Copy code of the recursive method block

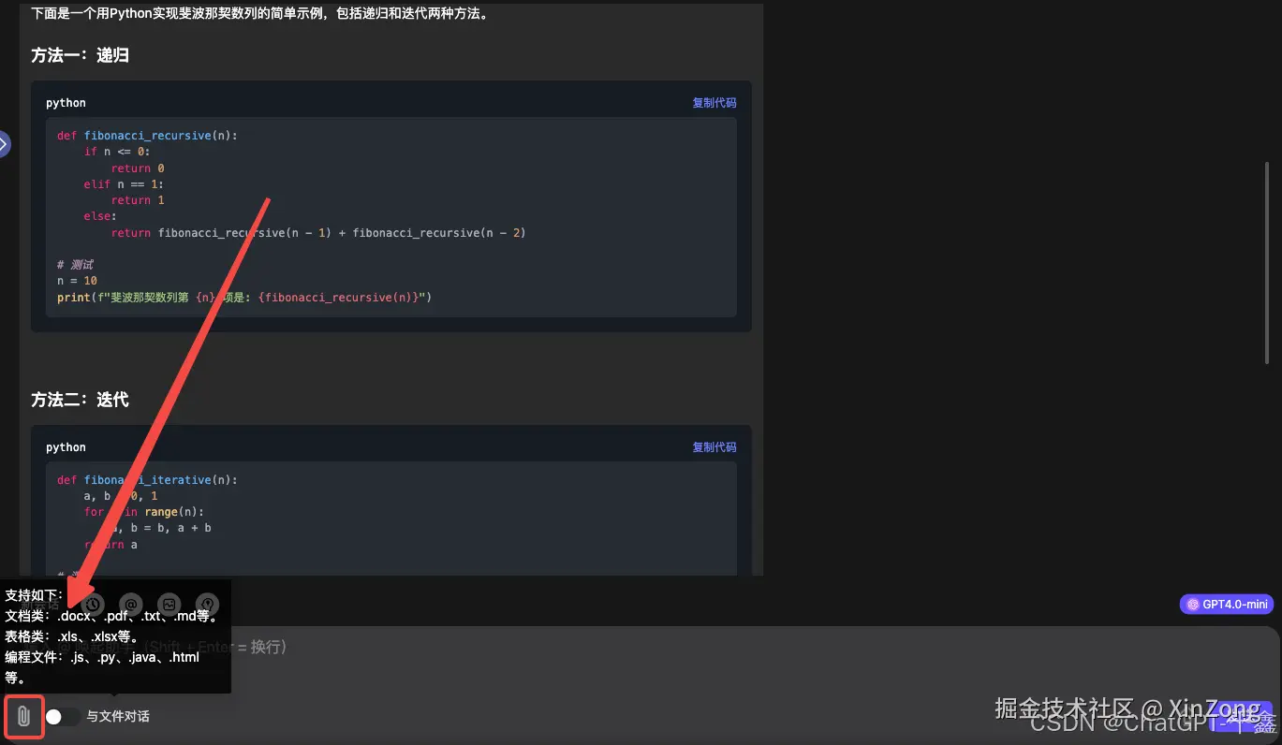pos(715,103)
